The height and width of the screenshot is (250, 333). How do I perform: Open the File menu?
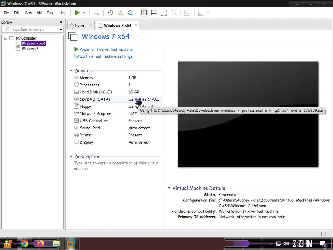pyautogui.click(x=7, y=13)
